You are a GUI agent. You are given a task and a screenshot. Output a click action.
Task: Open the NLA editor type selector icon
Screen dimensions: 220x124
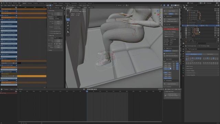click(2, 6)
